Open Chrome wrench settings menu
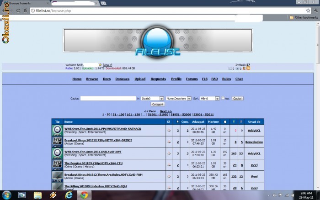Screen dimensions: 320x200 [315, 11]
